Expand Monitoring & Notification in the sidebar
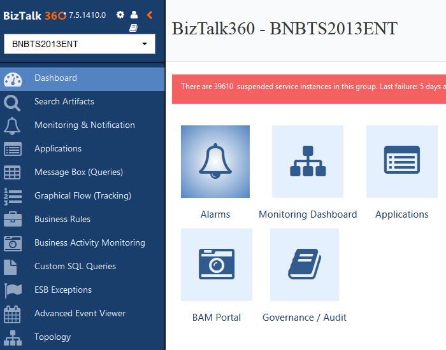Viewport: 446px width, 350px height. pyautogui.click(x=84, y=125)
